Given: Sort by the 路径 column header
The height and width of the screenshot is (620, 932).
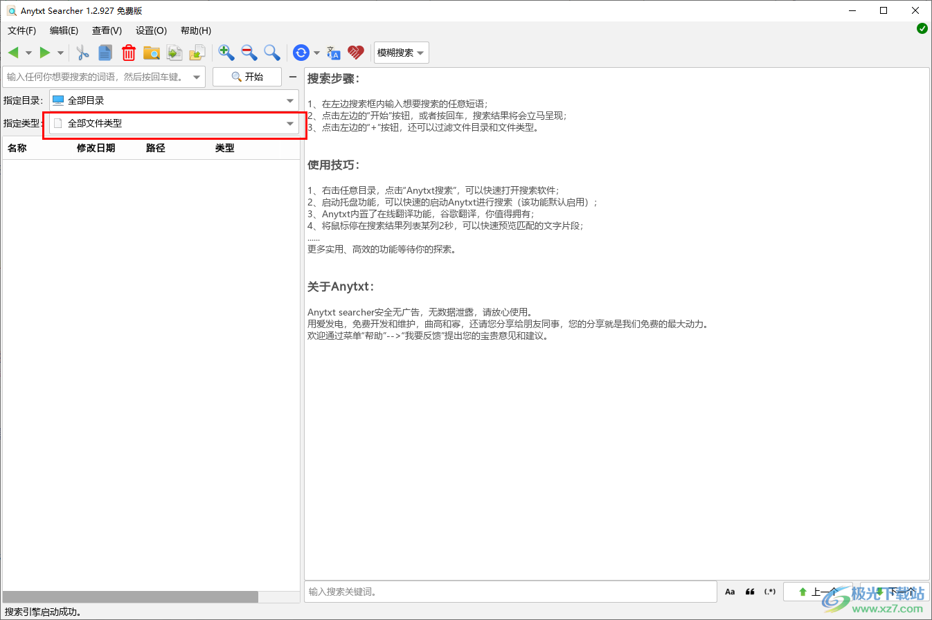Looking at the screenshot, I should click(156, 148).
